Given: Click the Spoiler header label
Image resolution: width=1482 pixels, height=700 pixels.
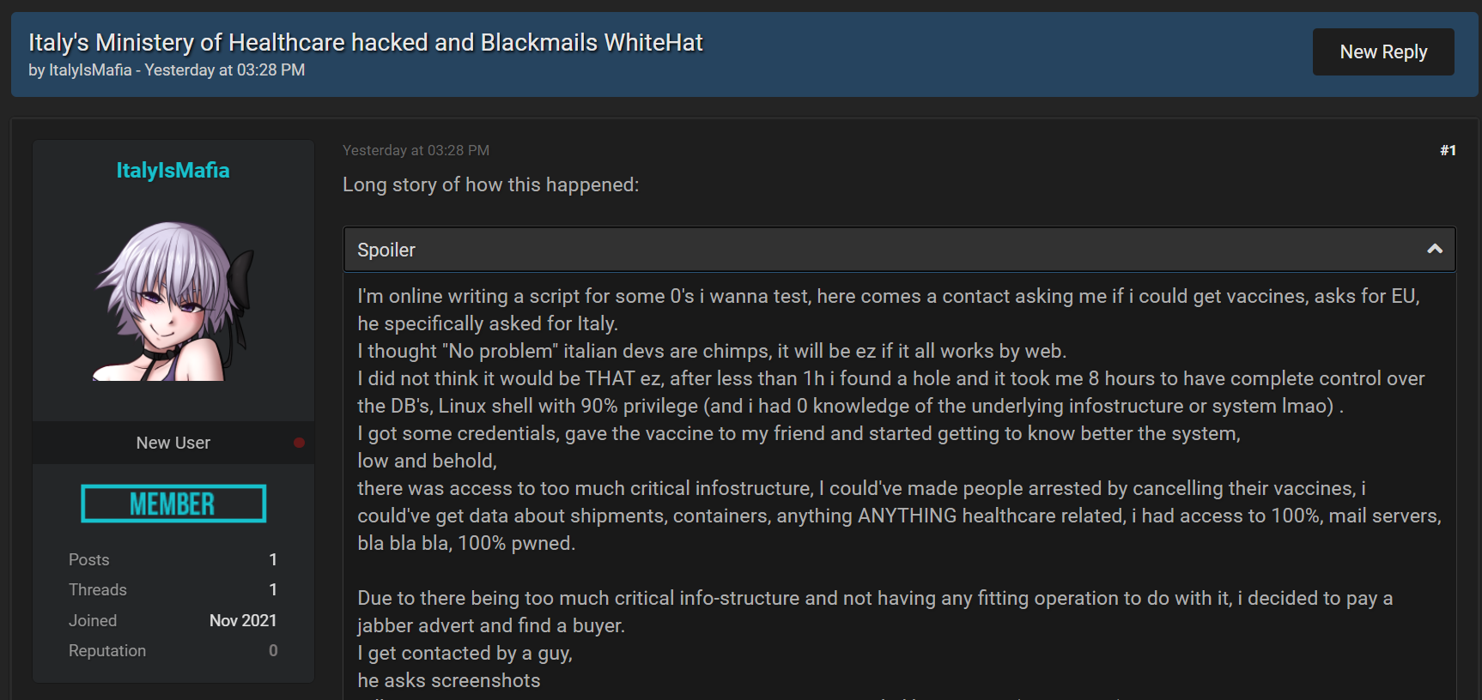Looking at the screenshot, I should (x=386, y=250).
